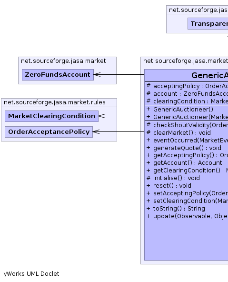Click the GenericAuctioneer class title header

tap(186, 75)
